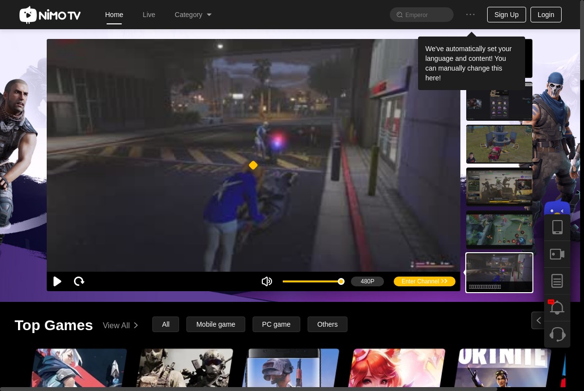This screenshot has width=584, height=391.
Task: Click the Sign Up button
Action: click(506, 15)
